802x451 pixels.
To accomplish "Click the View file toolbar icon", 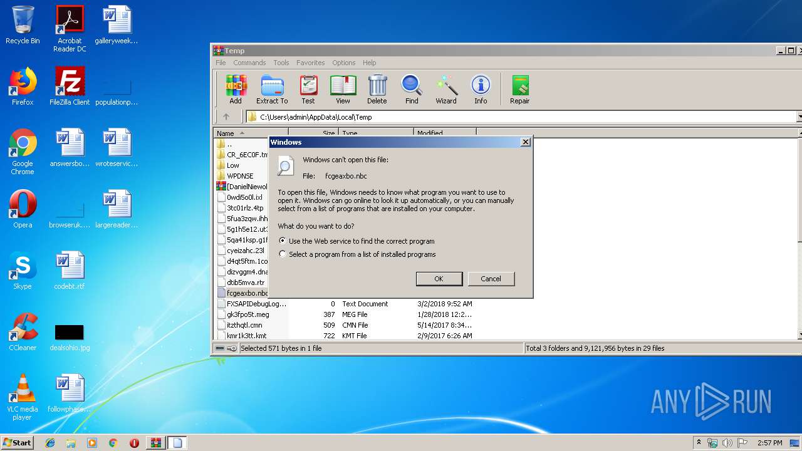I will [x=343, y=90].
